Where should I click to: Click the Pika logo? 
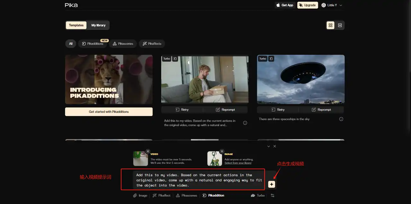[x=71, y=5]
